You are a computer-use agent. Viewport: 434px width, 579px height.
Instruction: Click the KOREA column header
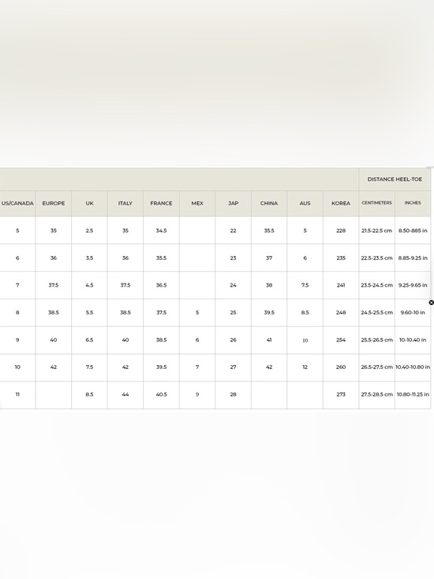pos(341,204)
